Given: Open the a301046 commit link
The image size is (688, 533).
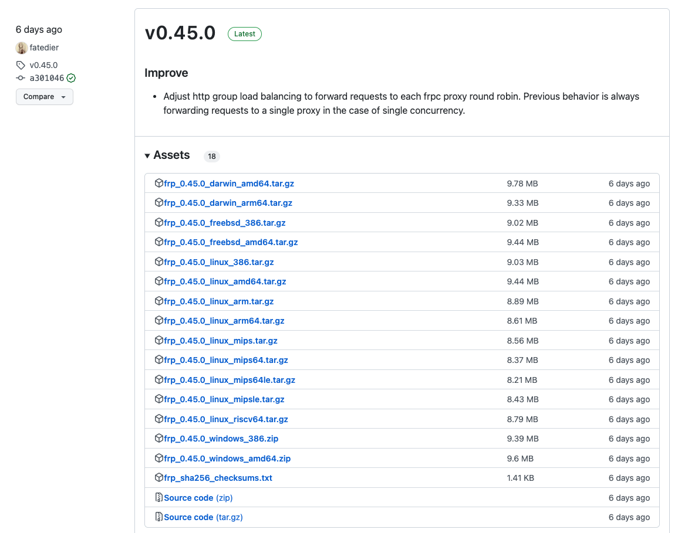Looking at the screenshot, I should coord(46,78).
